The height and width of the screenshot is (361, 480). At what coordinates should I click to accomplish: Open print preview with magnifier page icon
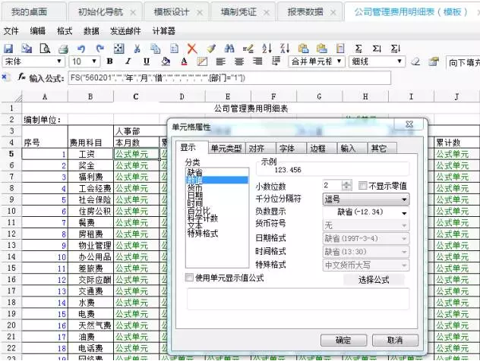coord(45,49)
